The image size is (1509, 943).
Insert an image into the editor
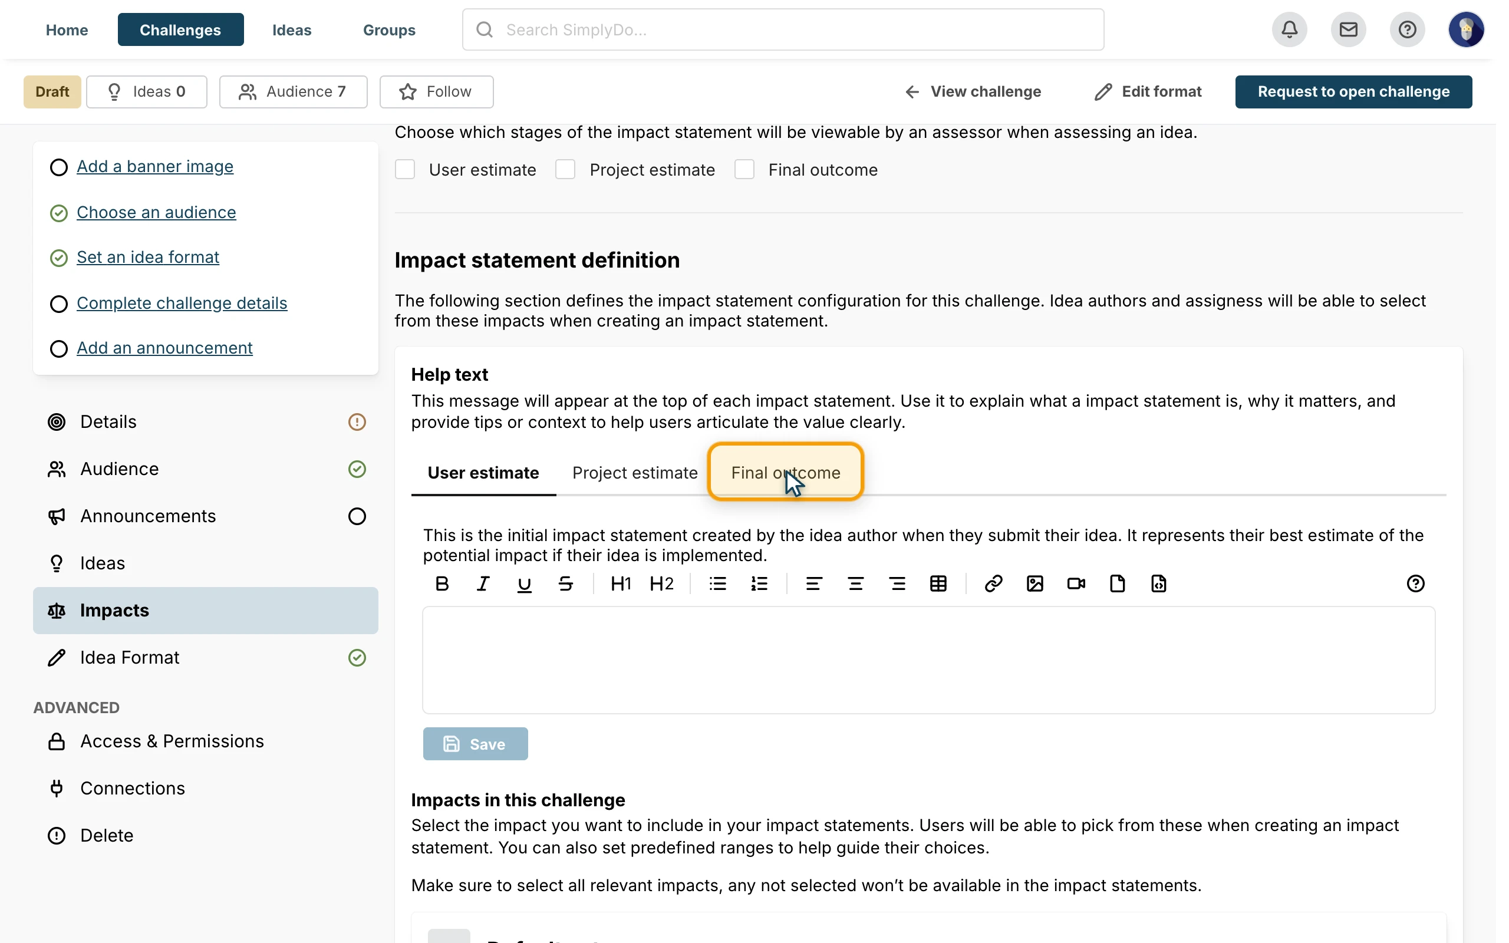click(x=1035, y=583)
